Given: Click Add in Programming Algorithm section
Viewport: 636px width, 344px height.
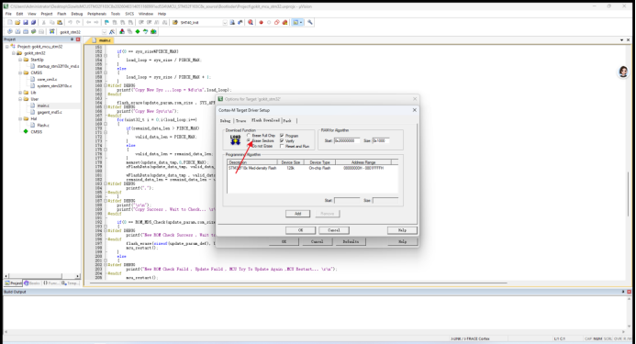Looking at the screenshot, I should (297, 214).
